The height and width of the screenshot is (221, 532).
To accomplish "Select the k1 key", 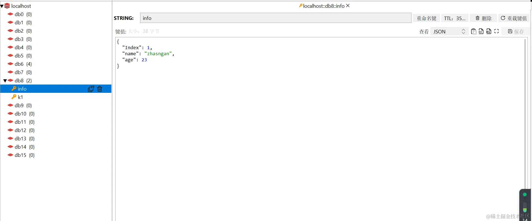I will click(56, 97).
